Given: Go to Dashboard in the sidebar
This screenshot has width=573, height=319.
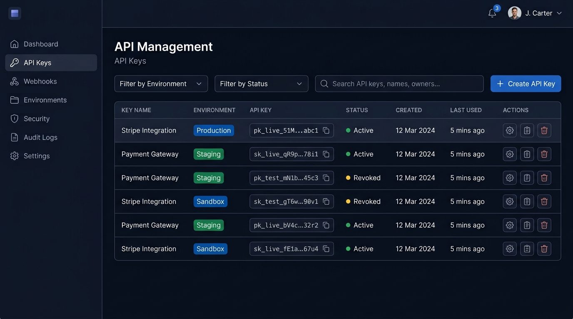Looking at the screenshot, I should point(51,44).
